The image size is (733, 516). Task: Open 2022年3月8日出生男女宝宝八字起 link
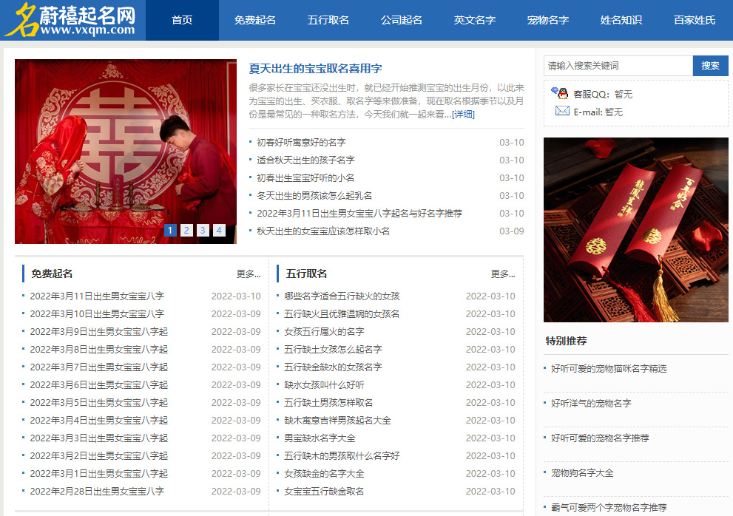pyautogui.click(x=99, y=350)
